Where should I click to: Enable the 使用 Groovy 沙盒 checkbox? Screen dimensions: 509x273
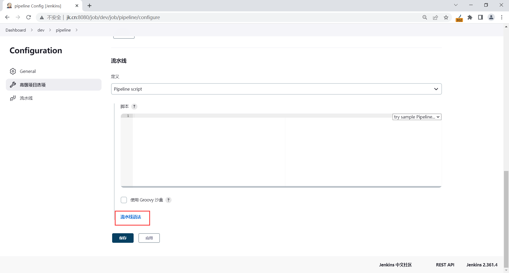point(124,200)
